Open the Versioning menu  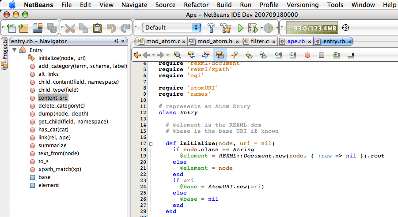(303, 5)
